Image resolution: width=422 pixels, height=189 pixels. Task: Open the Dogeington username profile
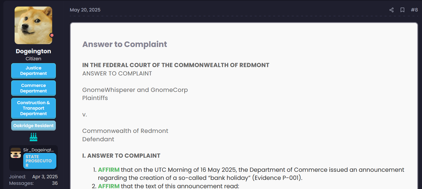pyautogui.click(x=33, y=51)
